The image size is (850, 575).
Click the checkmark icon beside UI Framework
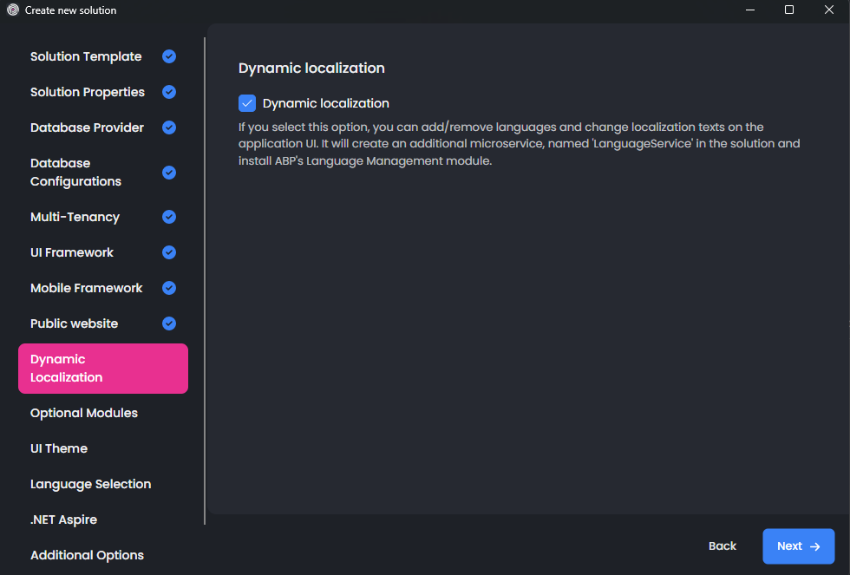click(169, 252)
